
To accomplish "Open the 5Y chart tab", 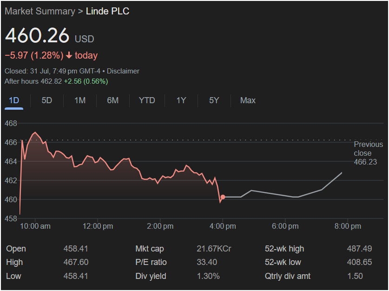I will click(214, 100).
